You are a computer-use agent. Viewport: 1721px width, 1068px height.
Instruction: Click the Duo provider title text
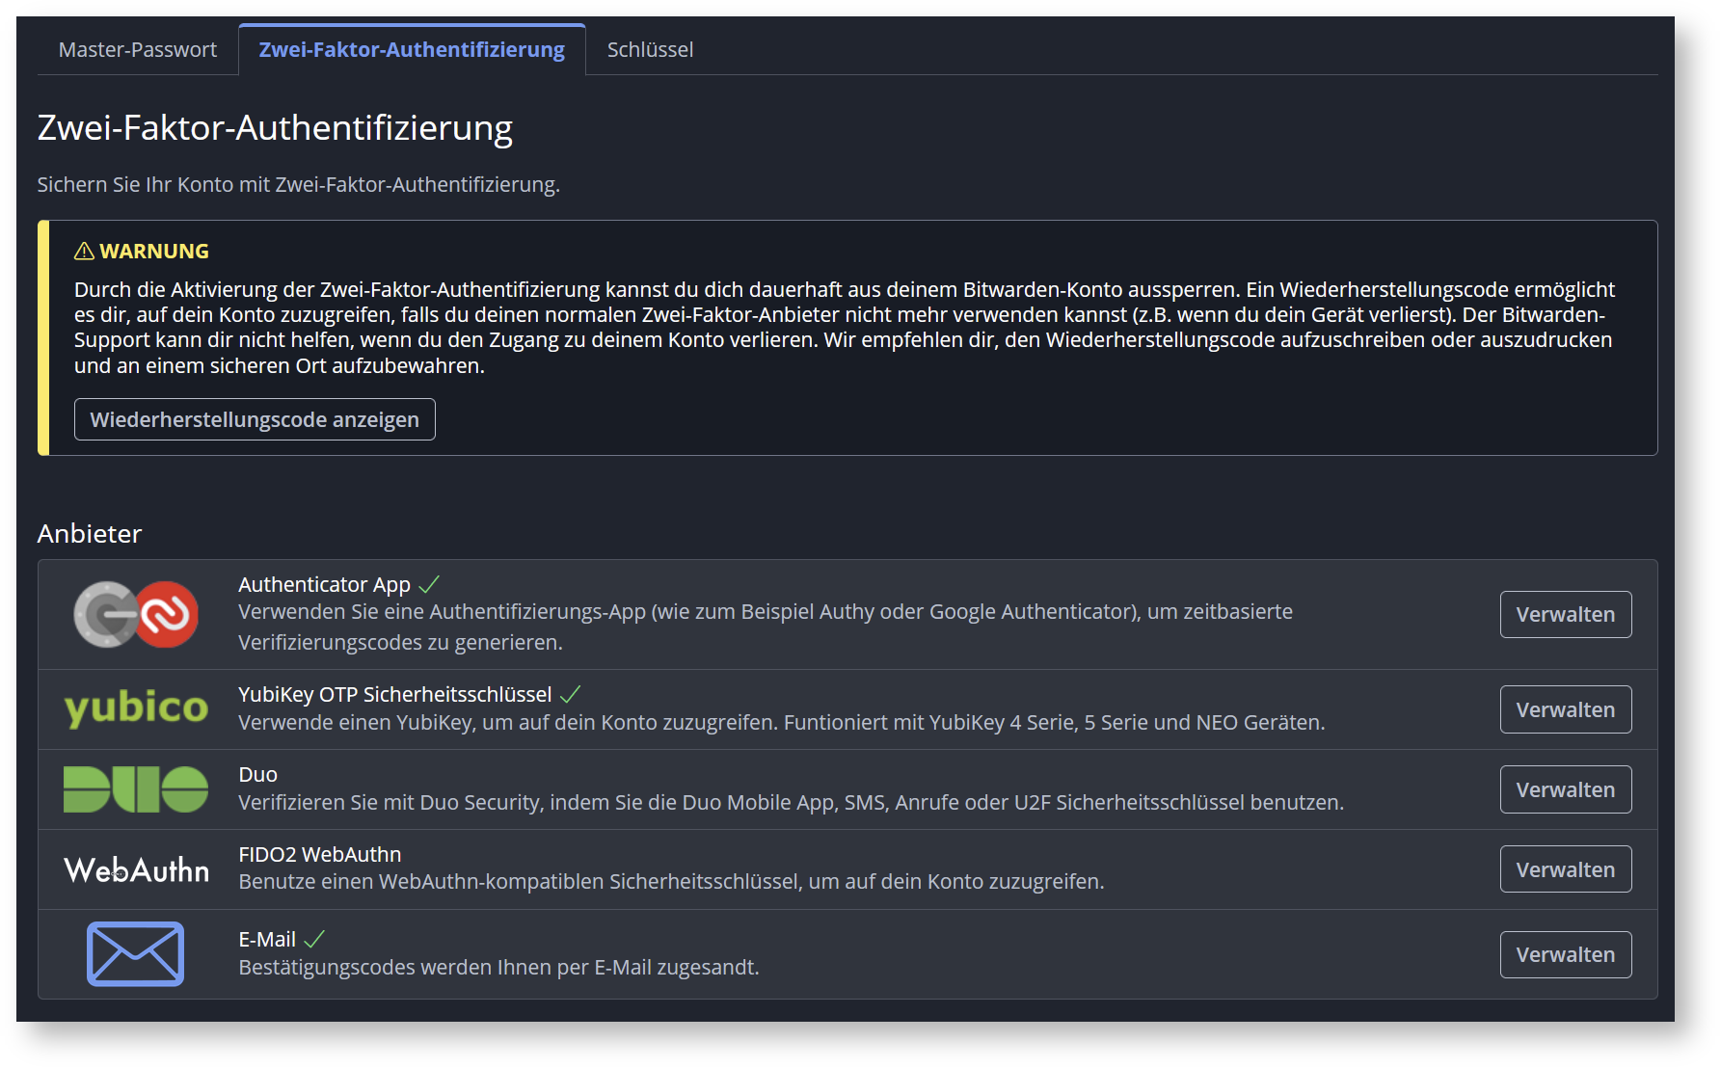point(257,774)
